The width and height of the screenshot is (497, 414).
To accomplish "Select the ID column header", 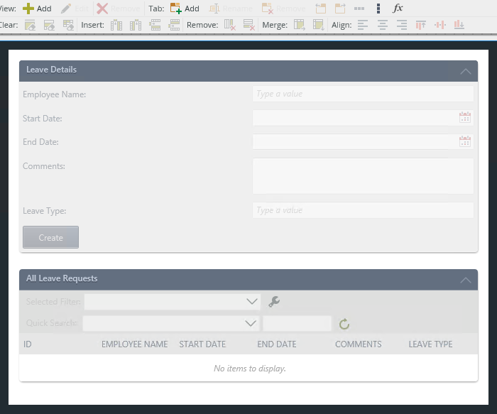I will [x=28, y=344].
